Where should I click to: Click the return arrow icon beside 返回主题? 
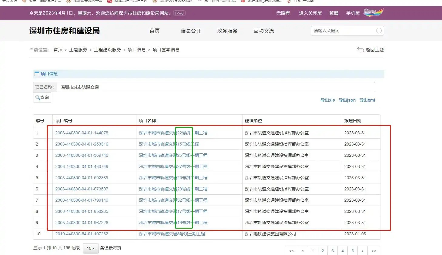coord(360,50)
